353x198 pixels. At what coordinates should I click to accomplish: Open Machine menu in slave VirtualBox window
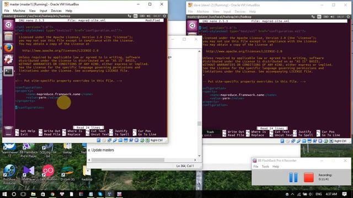click(x=203, y=12)
